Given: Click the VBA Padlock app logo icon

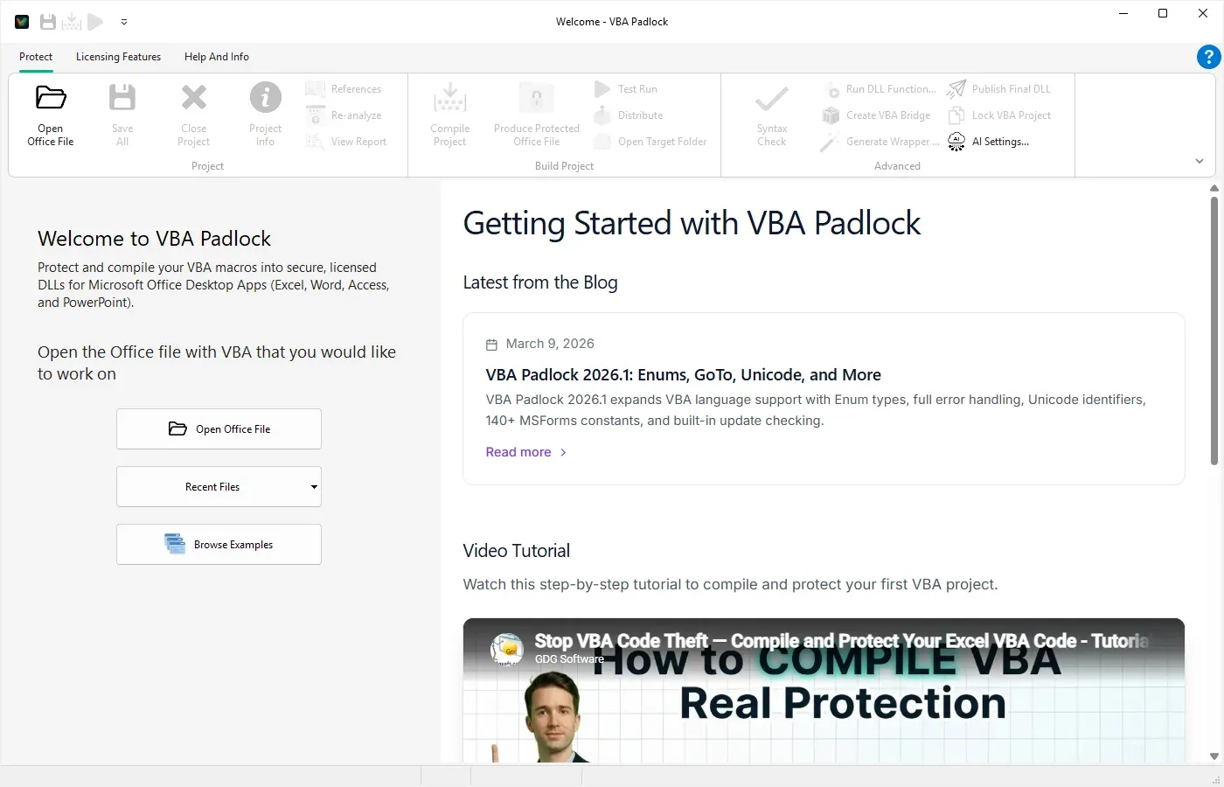Looking at the screenshot, I should [x=22, y=22].
